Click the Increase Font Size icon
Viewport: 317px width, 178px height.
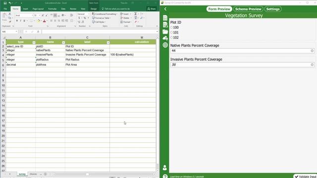(43, 15)
